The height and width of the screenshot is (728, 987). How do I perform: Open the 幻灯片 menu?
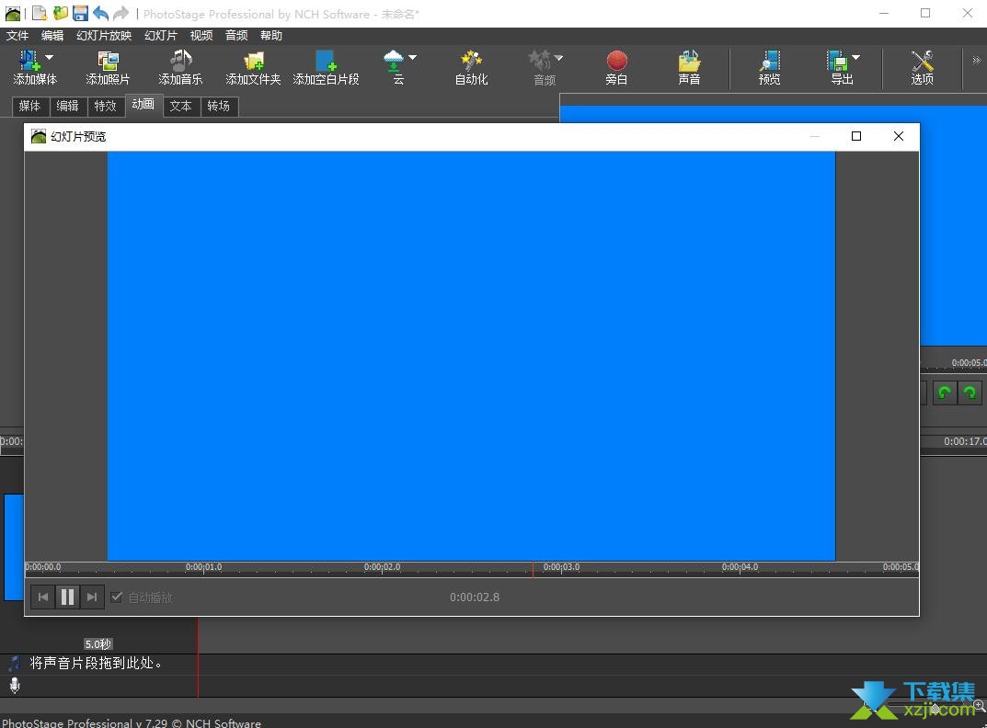pos(160,36)
